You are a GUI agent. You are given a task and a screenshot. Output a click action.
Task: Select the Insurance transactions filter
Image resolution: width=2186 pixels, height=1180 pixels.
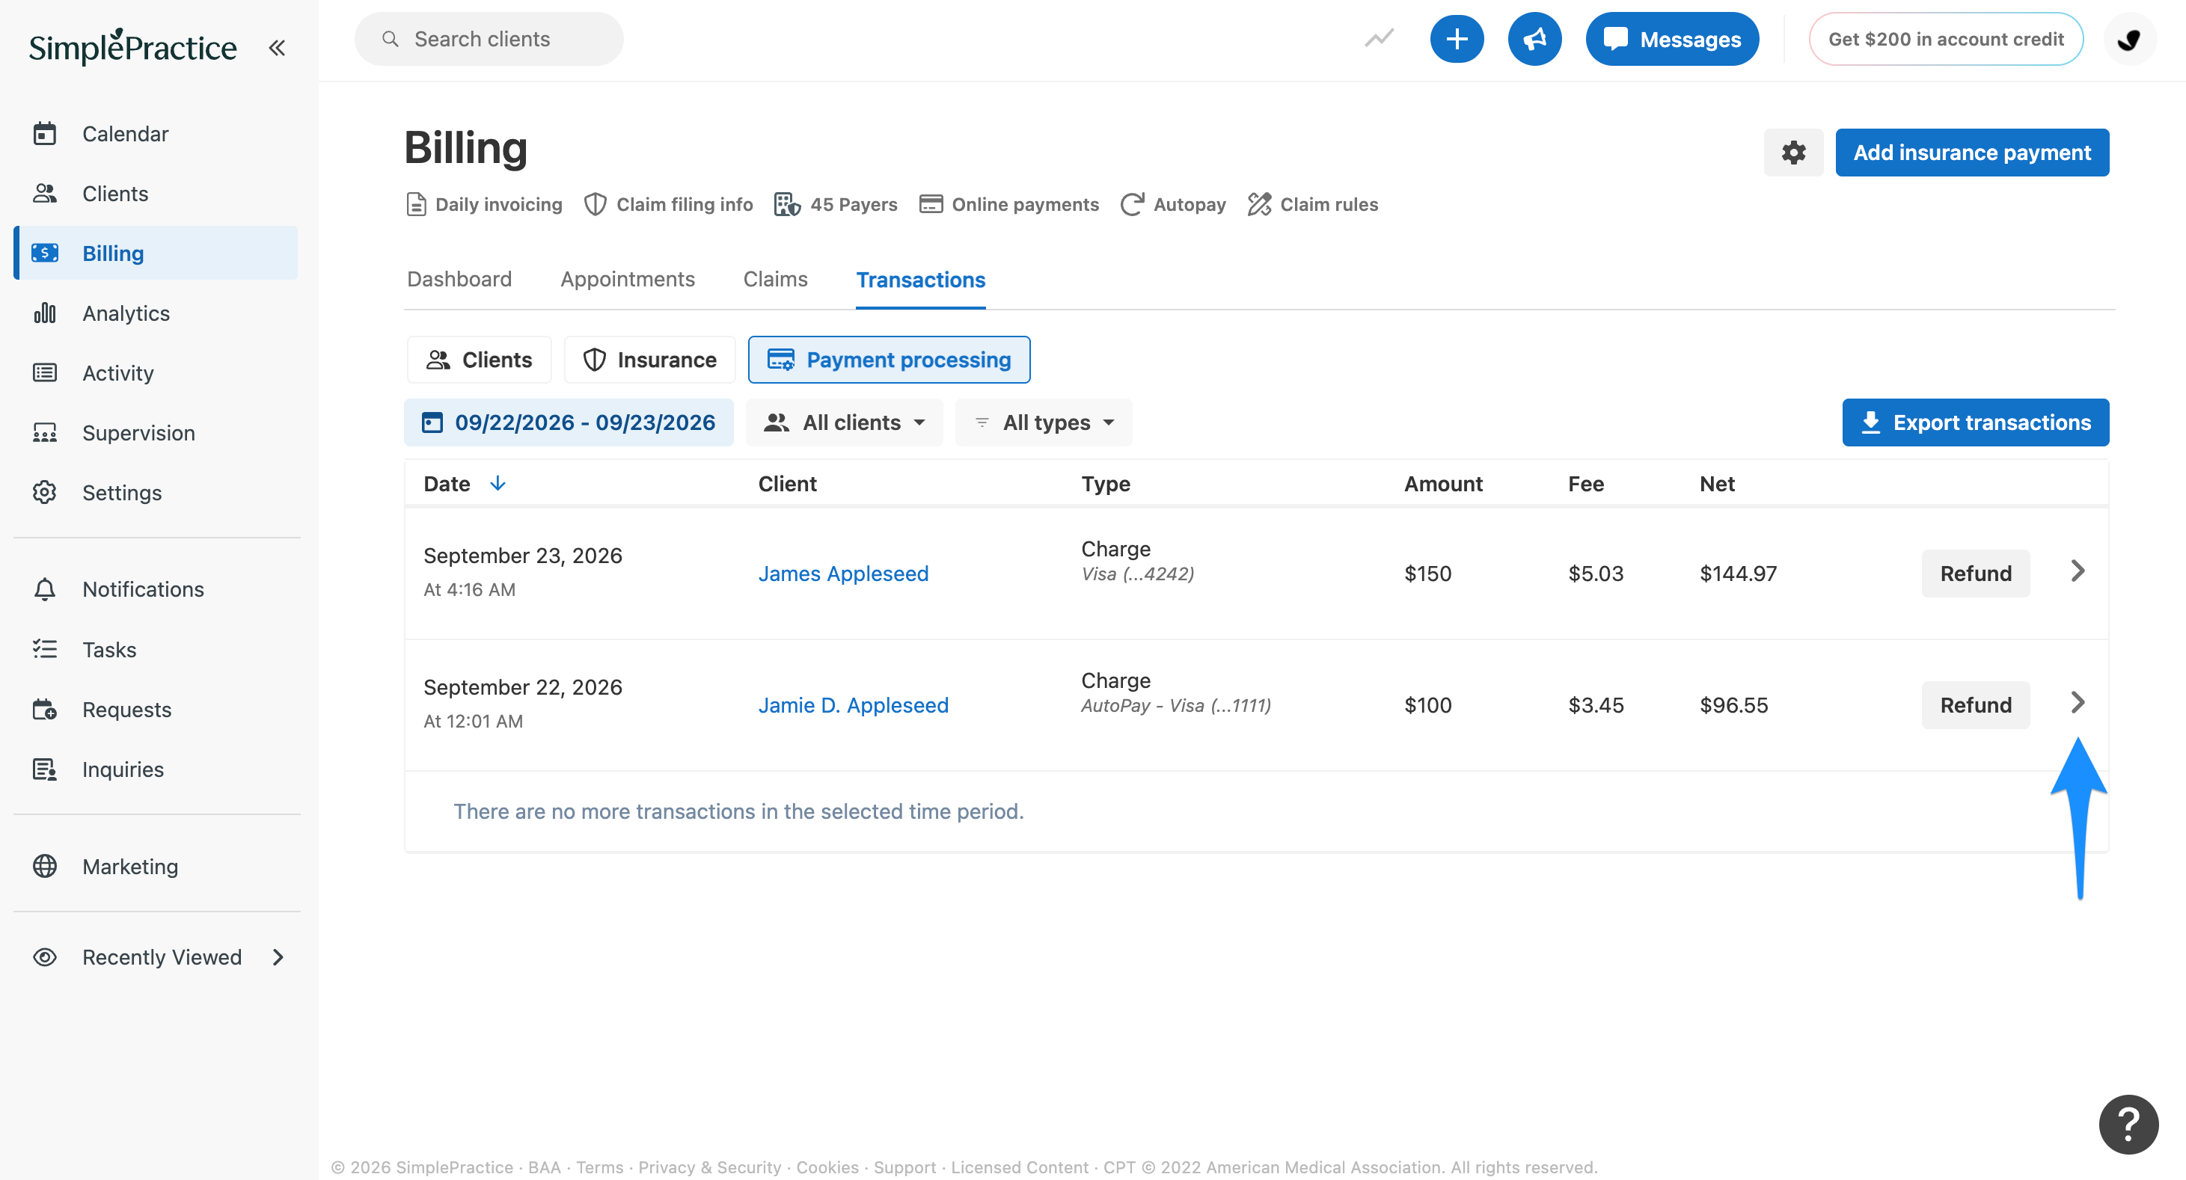649,360
